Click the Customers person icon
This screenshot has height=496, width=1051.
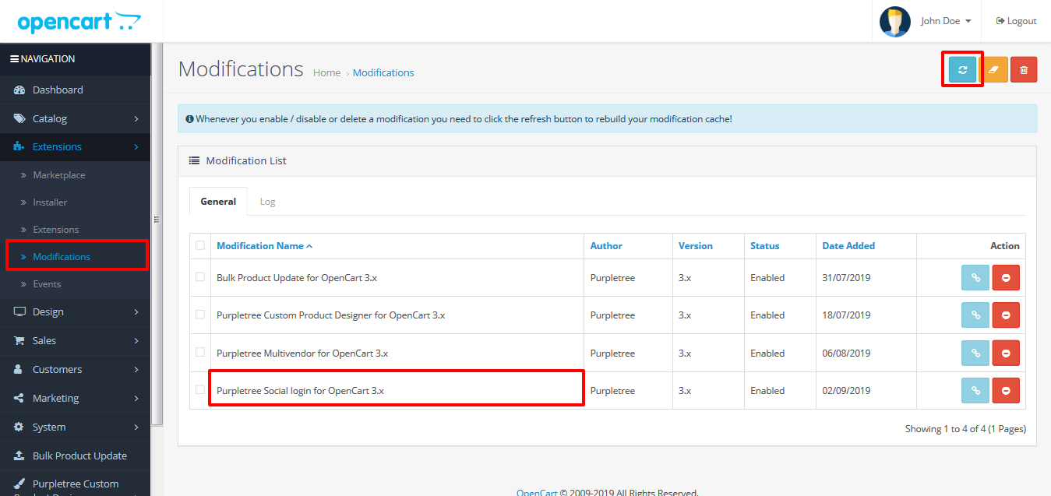tap(19, 369)
